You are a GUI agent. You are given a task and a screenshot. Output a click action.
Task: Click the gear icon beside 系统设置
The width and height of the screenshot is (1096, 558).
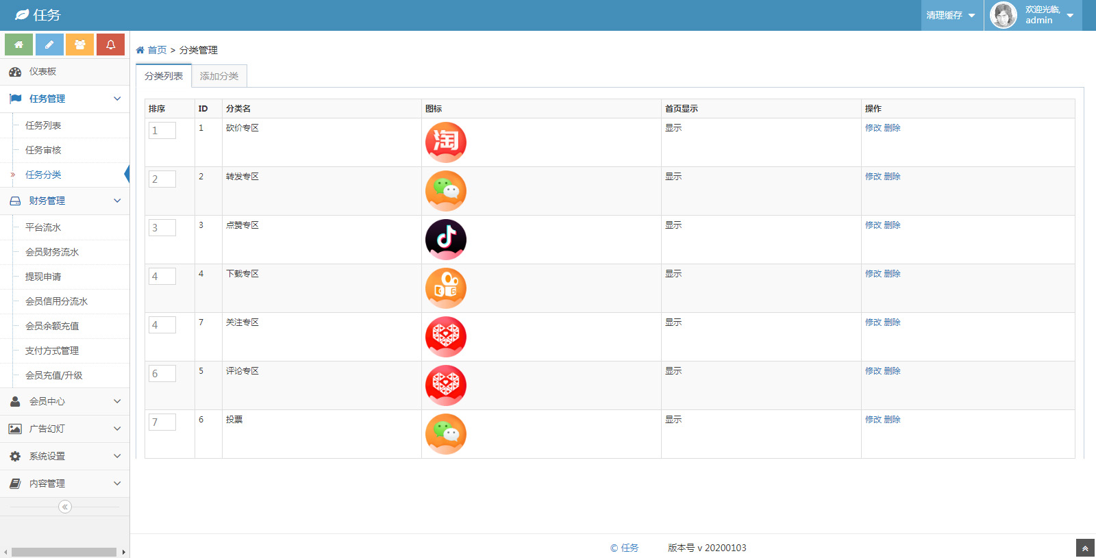[15, 456]
